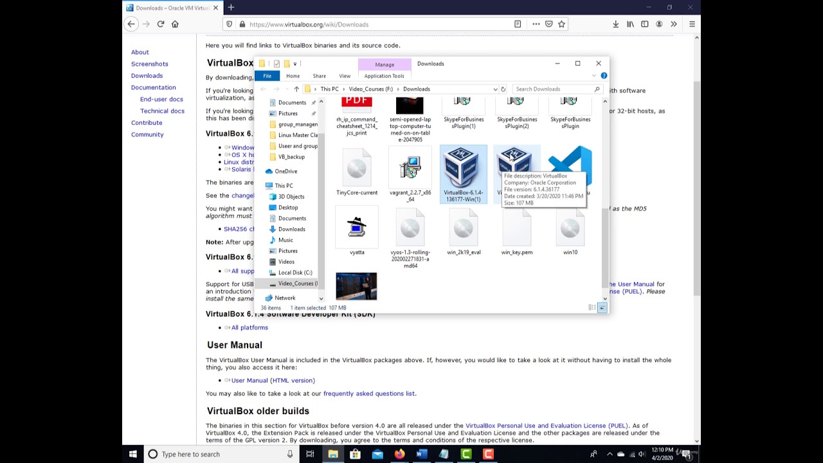Open Network in the navigation pane
The width and height of the screenshot is (823, 463).
tap(285, 298)
